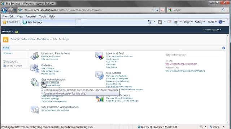Viewport: 231px width, 129px height.
Task: Click the Site URL rc.accesshosting.com/Contacts link
Action: 181,64
